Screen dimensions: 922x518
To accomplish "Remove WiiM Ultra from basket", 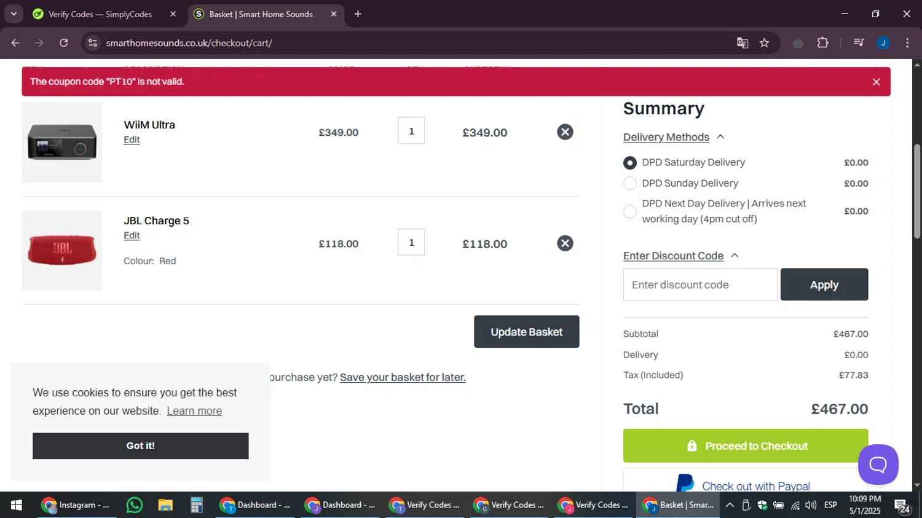I will point(565,132).
